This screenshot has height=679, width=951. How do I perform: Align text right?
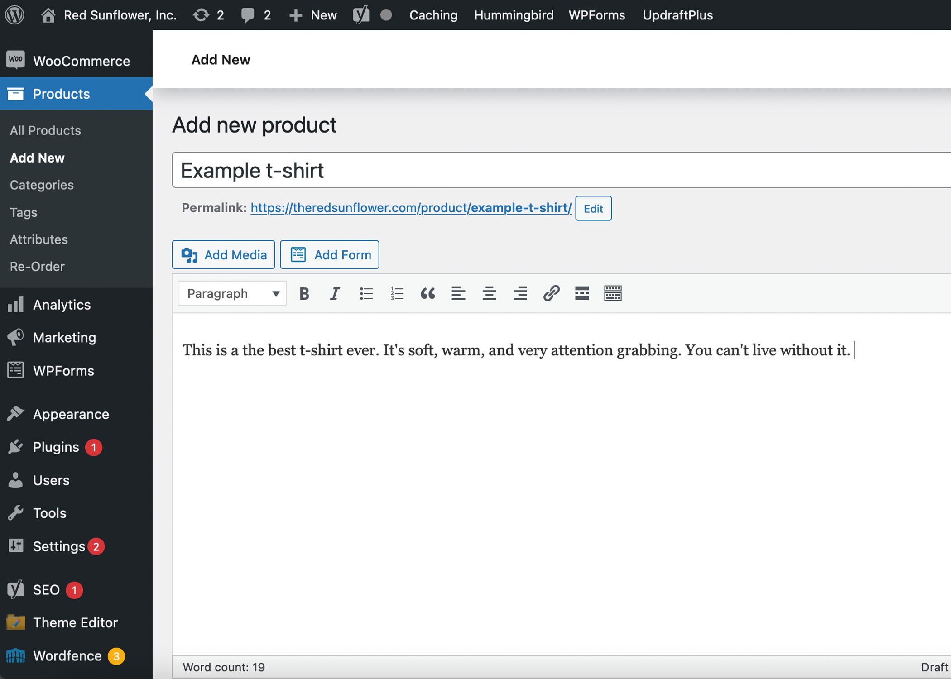tap(520, 293)
